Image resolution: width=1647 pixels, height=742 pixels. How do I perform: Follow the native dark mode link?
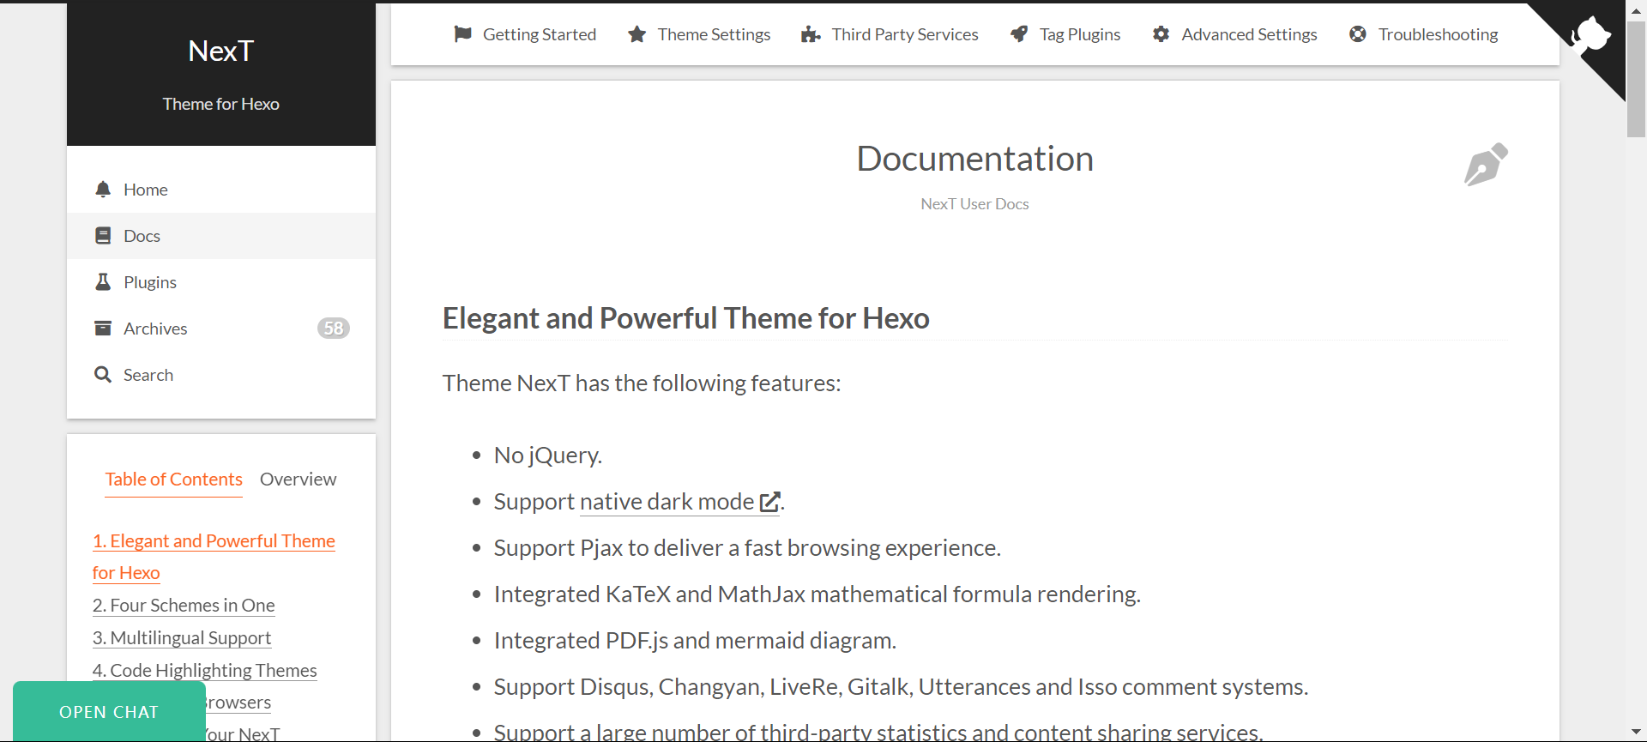(x=667, y=502)
